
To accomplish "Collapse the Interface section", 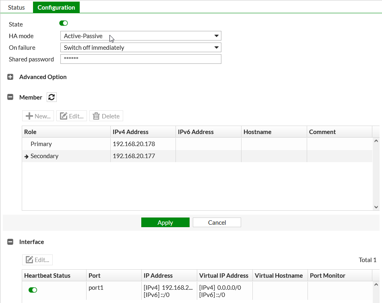I will click(x=9, y=242).
